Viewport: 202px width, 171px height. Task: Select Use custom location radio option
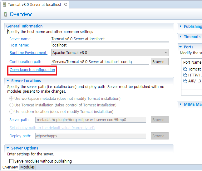click(x=11, y=111)
